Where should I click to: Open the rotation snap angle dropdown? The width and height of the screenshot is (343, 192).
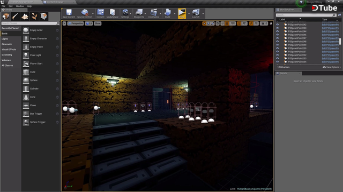point(244,23)
